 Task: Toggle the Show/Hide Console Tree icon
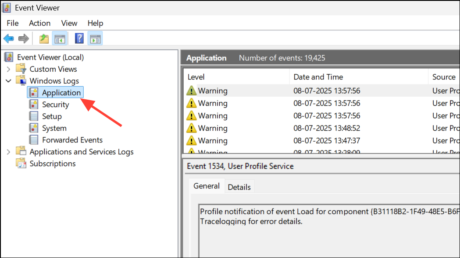(x=60, y=38)
